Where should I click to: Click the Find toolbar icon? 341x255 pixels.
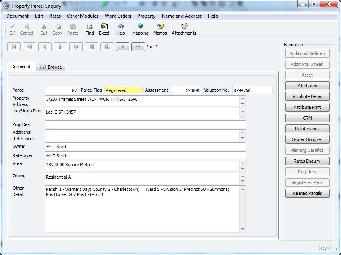pyautogui.click(x=90, y=29)
